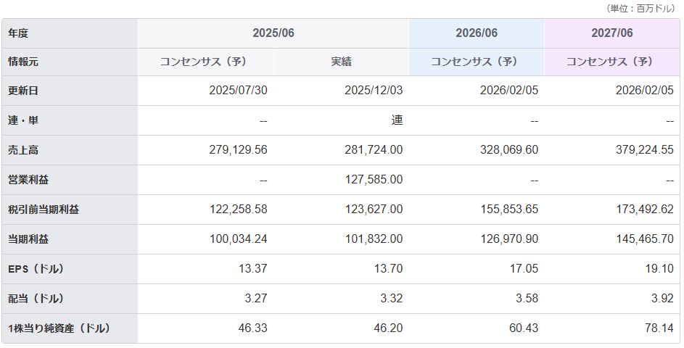Image resolution: width=684 pixels, height=348 pixels.
Task: Click the 情報元 row label
Action: [23, 62]
